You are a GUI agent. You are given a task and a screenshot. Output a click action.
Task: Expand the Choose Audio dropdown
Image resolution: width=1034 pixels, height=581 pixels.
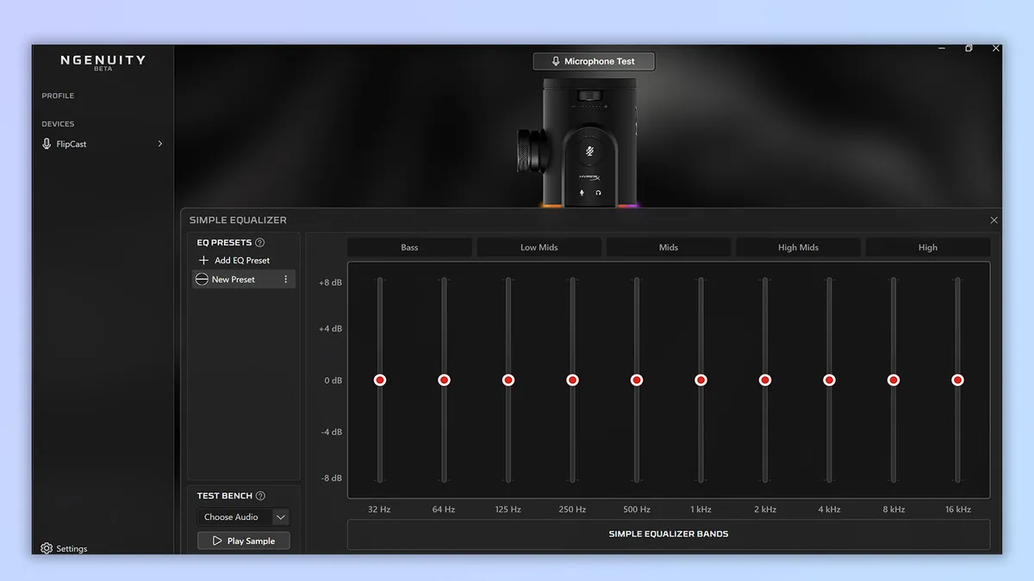[280, 517]
